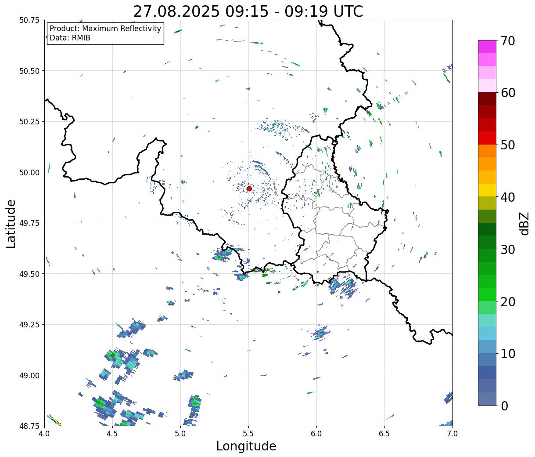Click the colorbar tick label 30

(508, 250)
